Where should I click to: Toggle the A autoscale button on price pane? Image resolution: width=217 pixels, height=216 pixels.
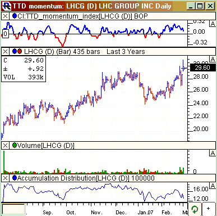click(213, 59)
